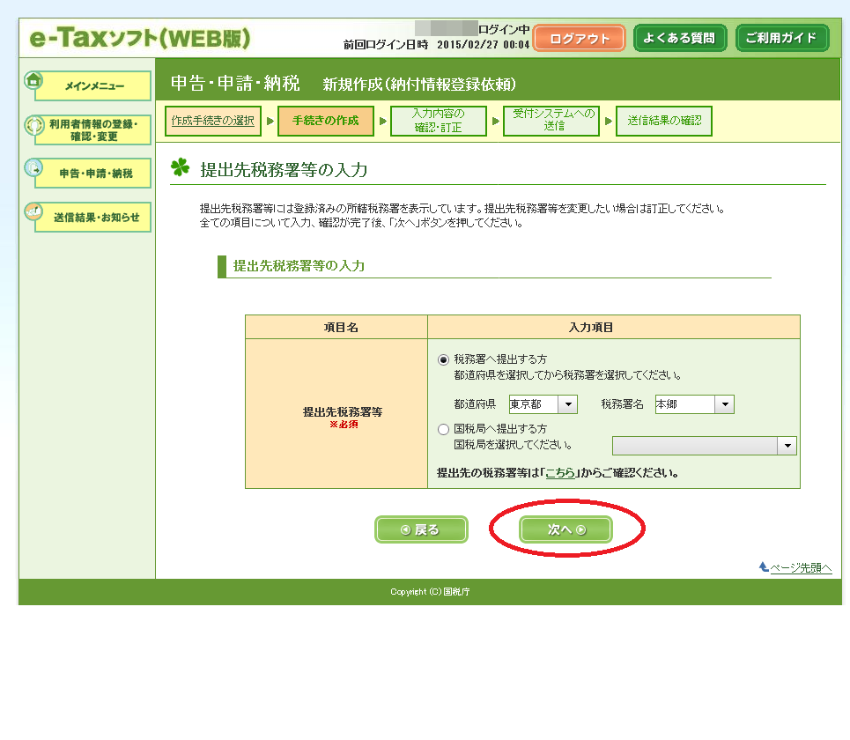
Task: Select 国税局へ提出する方 radio button
Action: coord(443,429)
